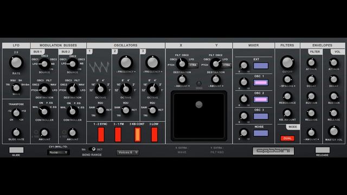The width and height of the screenshot is (347, 195).
Task: Select the BUS 2 tab
Action: [x=66, y=52]
